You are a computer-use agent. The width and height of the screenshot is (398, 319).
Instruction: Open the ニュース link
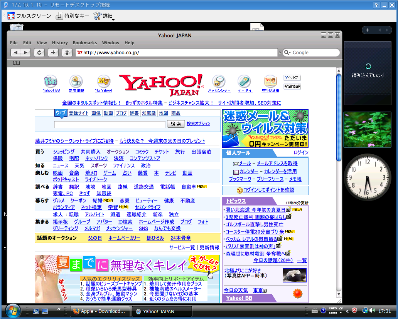pyautogui.click(x=61, y=165)
